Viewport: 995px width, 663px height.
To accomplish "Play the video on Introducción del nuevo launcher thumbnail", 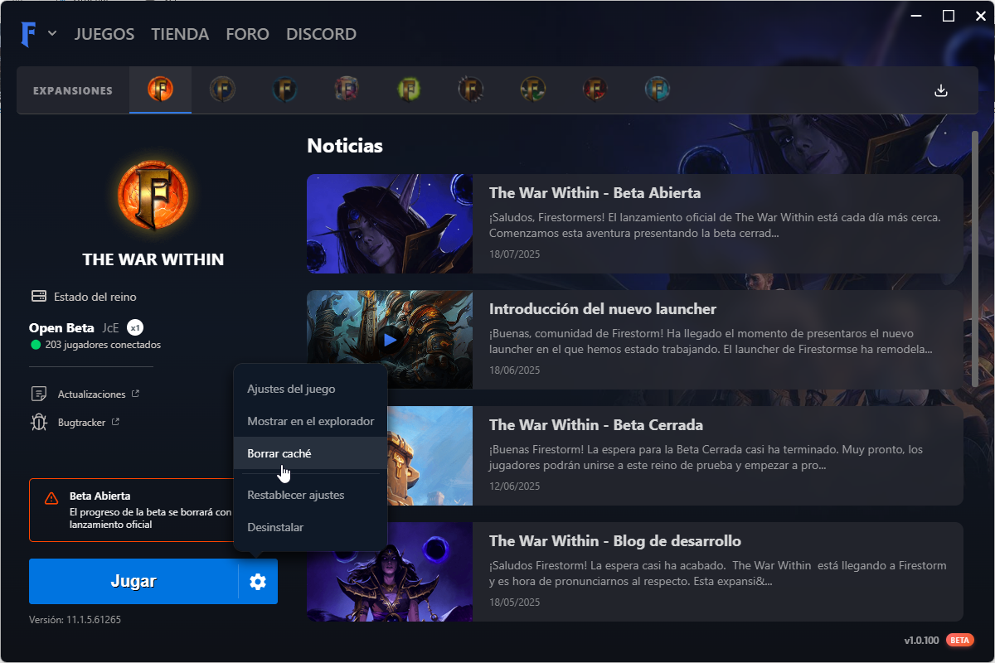I will click(389, 338).
